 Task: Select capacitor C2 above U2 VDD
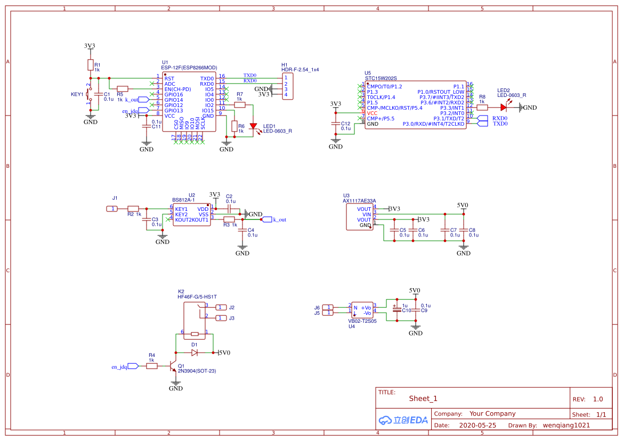point(229,209)
